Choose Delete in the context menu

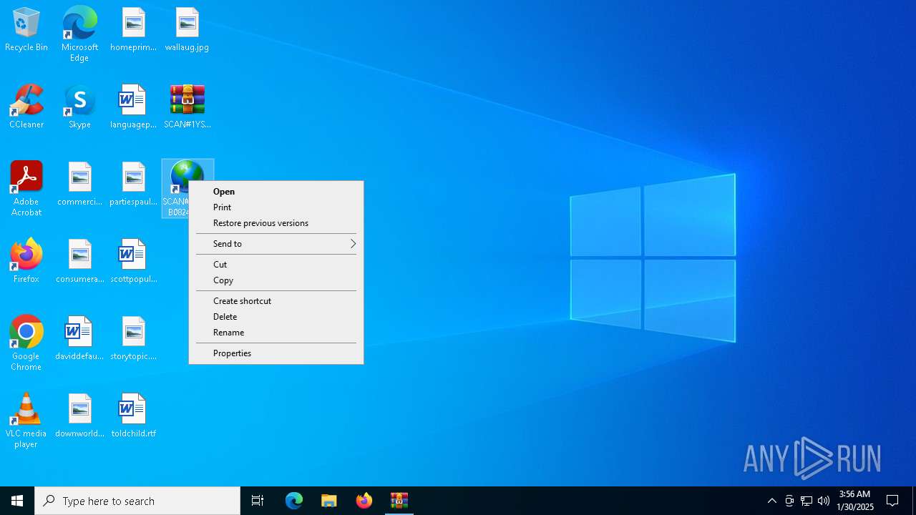(x=276, y=317)
